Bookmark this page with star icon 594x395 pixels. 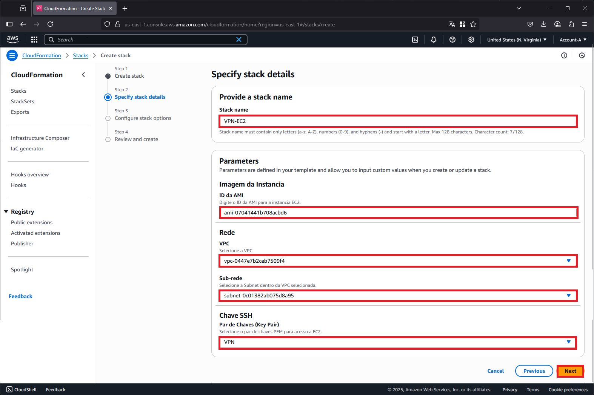[x=473, y=24]
